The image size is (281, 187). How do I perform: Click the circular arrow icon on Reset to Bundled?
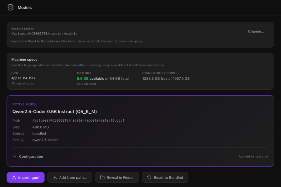coord(149,177)
